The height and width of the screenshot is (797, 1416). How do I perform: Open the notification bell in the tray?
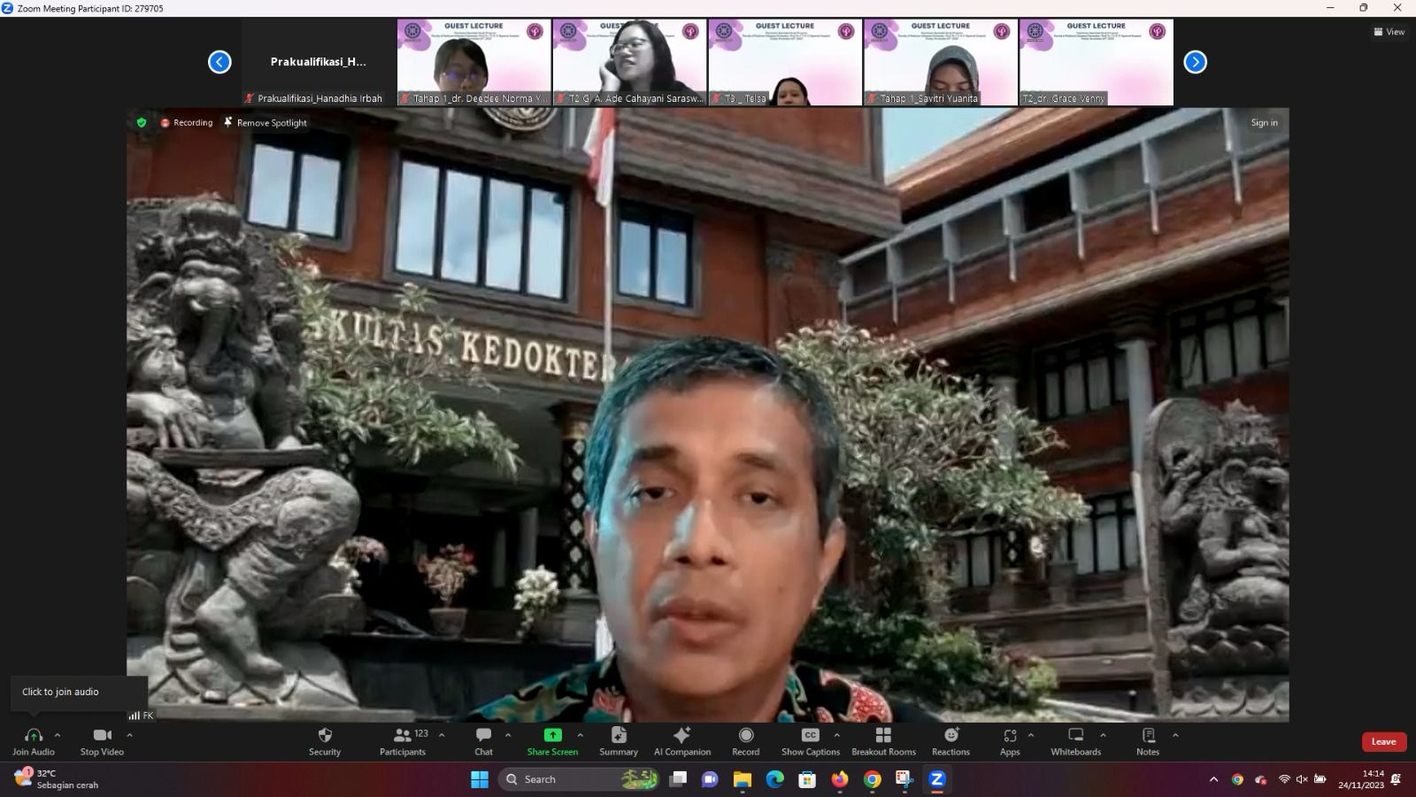coord(1397,779)
